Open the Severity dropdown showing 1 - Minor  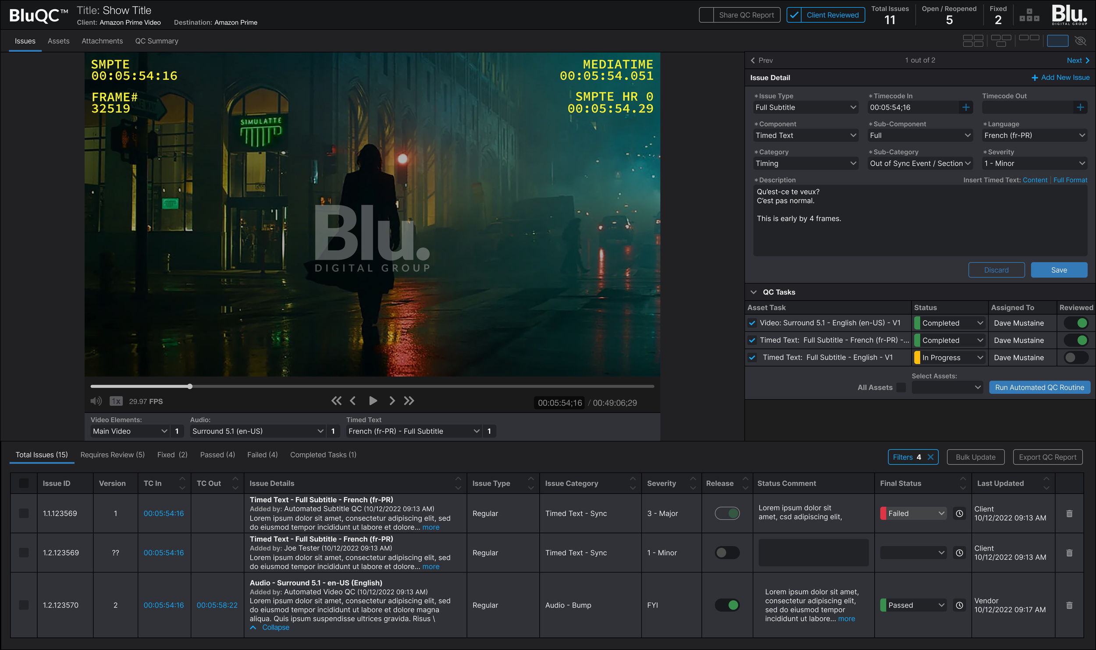pyautogui.click(x=1035, y=163)
